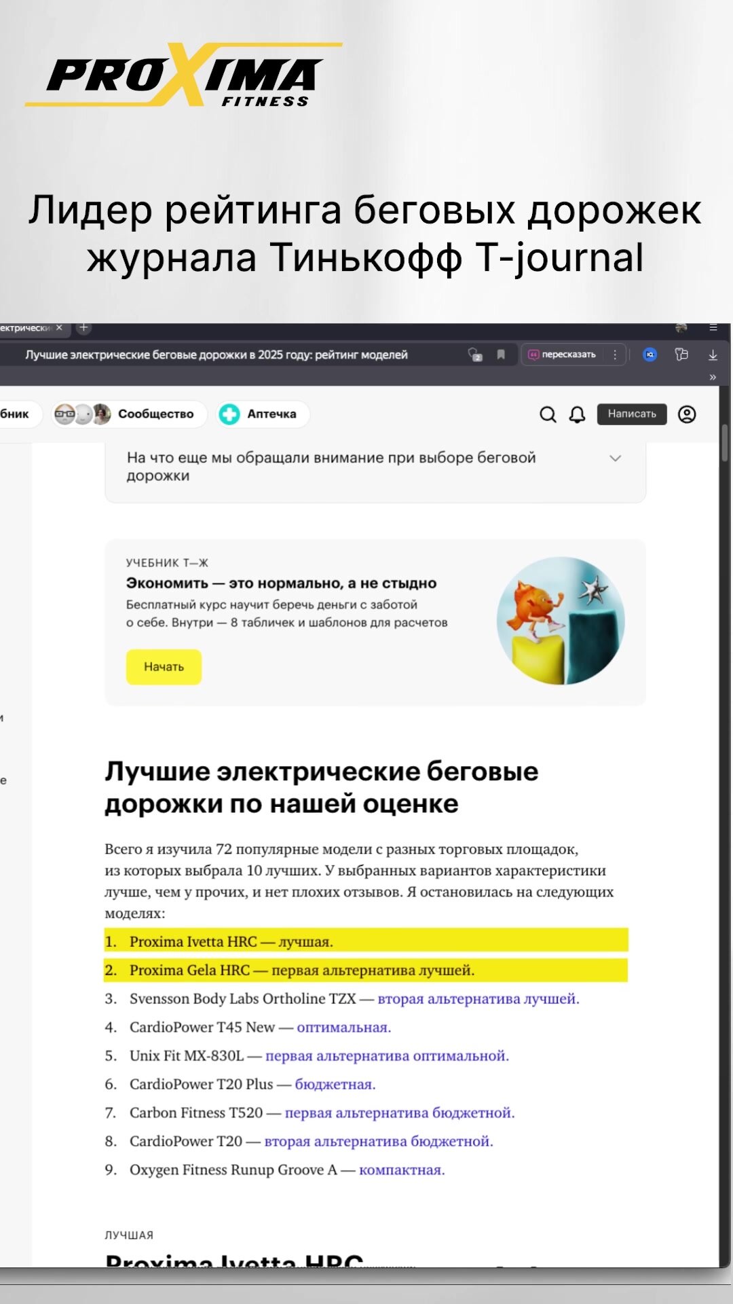
Task: Open the 'оптимальная' link
Action: tap(344, 1027)
